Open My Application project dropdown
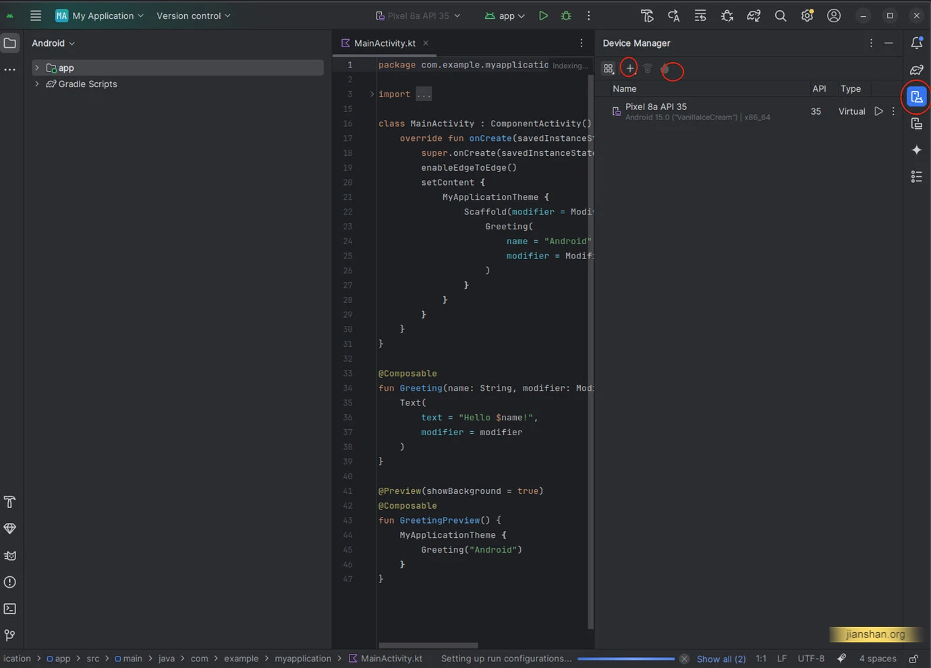 pyautogui.click(x=99, y=16)
